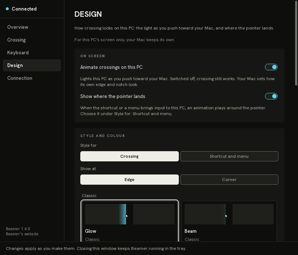The height and width of the screenshot is (255, 298).
Task: Select the Design sidebar item
Action: pyautogui.click(x=32, y=65)
